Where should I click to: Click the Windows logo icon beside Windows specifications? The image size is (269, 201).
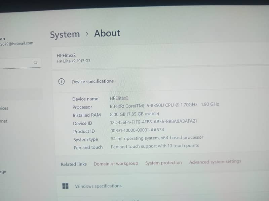pyautogui.click(x=65, y=186)
